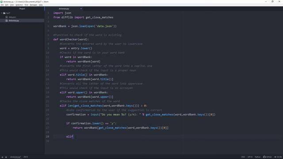
Task: Change the CRLF line ending setting
Action: (x=243, y=157)
